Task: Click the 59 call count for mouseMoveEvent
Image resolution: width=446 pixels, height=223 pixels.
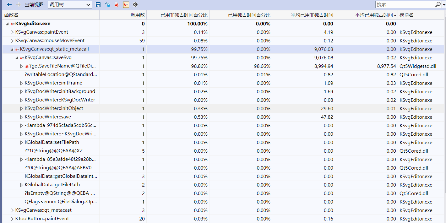Action: [142, 41]
